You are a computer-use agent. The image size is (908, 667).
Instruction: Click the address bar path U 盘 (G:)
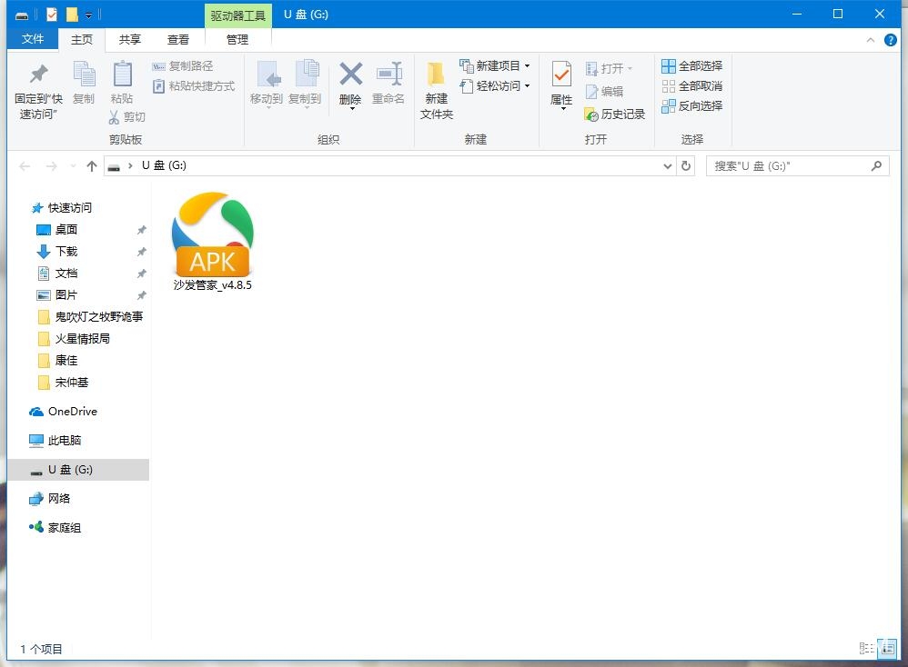164,165
